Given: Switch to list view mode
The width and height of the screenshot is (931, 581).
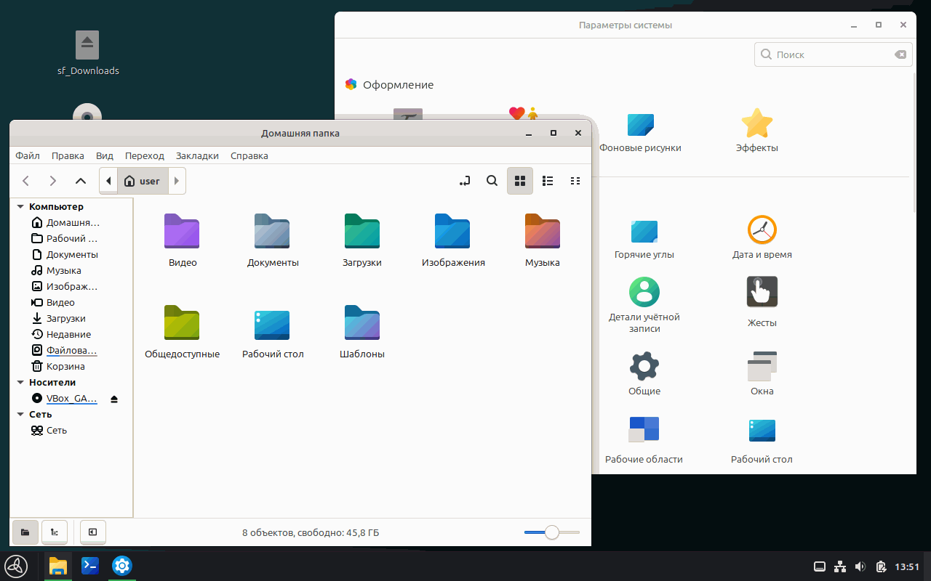Looking at the screenshot, I should [548, 181].
